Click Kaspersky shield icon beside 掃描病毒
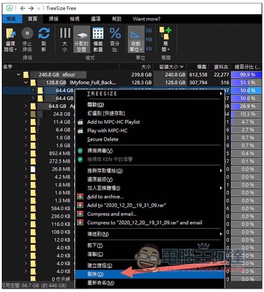 click(x=80, y=151)
